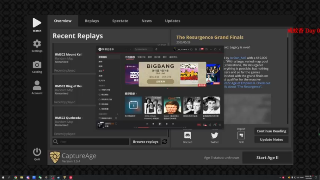Open the BIGBANG flower album cover
This screenshot has width=320, height=180.
189,74
